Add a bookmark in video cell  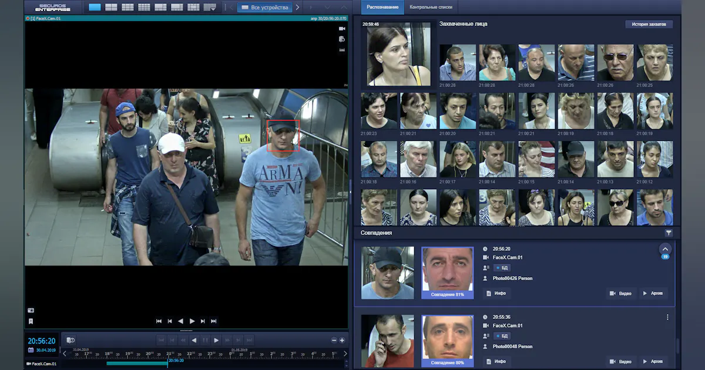pyautogui.click(x=31, y=321)
